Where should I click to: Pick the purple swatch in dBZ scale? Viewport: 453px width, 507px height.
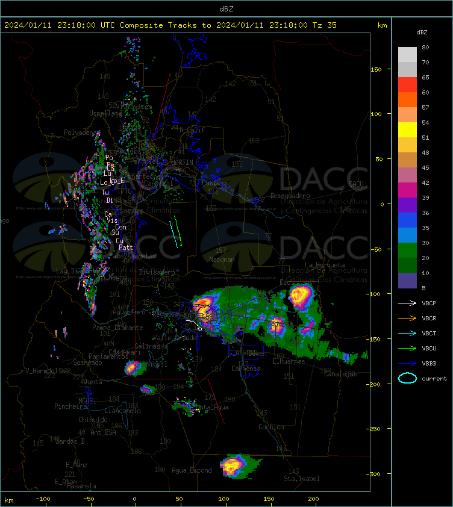407,205
